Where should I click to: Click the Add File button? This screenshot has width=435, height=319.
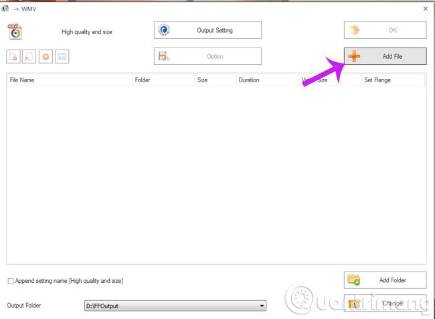coord(385,56)
